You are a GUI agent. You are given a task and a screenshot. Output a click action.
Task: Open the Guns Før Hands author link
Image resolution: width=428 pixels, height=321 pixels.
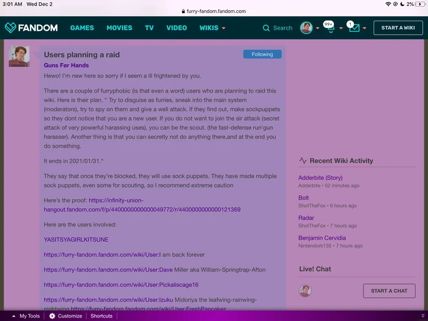click(x=66, y=65)
